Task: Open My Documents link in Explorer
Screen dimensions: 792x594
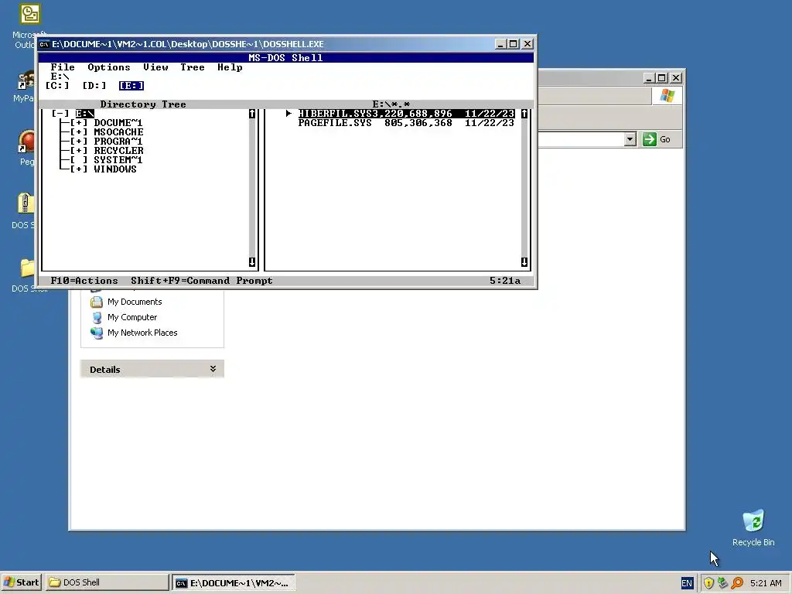Action: click(135, 302)
